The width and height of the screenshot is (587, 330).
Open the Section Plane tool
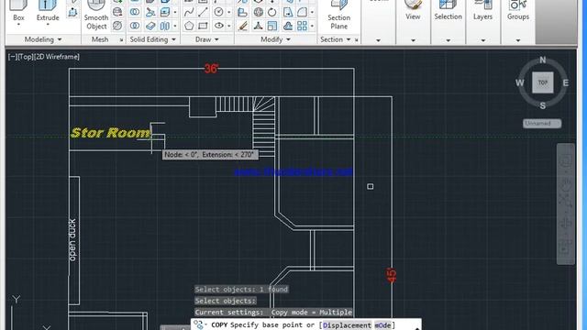tap(338, 15)
